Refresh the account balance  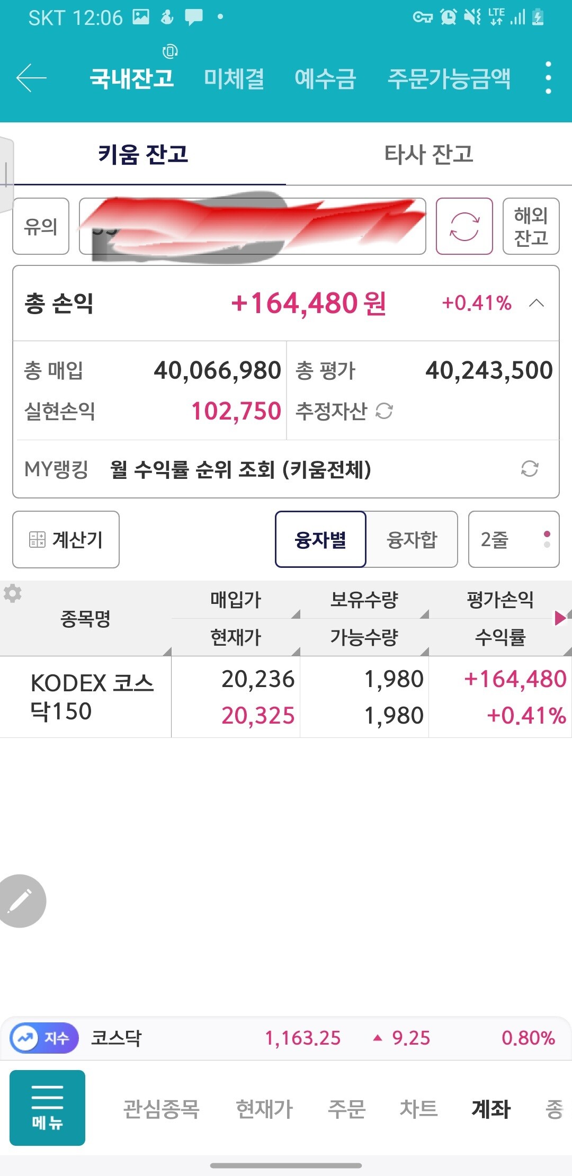tap(464, 226)
